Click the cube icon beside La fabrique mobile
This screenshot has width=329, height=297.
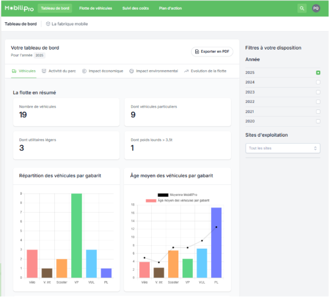click(48, 24)
